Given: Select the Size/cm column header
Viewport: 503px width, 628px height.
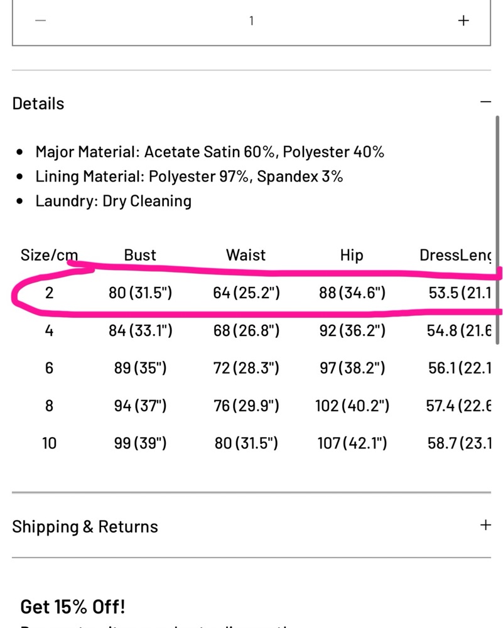Looking at the screenshot, I should [49, 255].
